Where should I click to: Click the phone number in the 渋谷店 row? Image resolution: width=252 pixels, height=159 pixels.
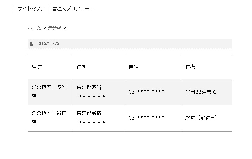146,92
